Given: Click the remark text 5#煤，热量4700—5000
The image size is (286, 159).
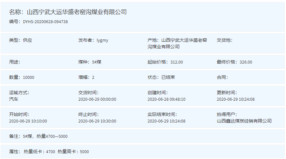Looking at the screenshot, I should (x=45, y=136).
